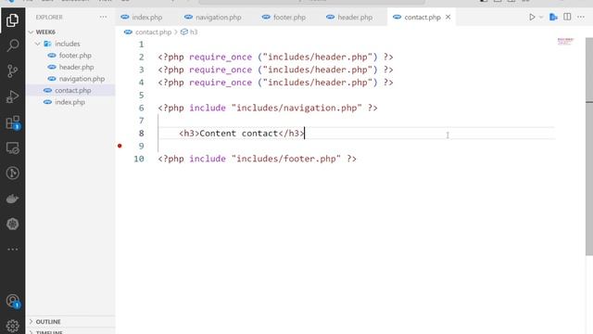This screenshot has height=334, width=593.
Task: Close the contact.php tab
Action: (448, 17)
